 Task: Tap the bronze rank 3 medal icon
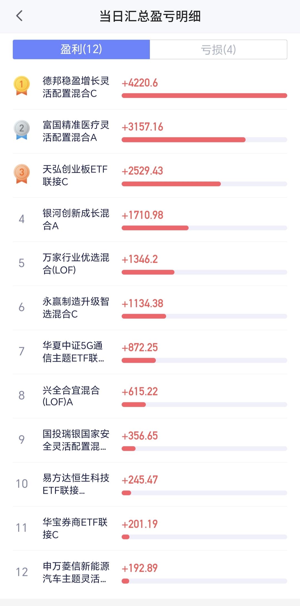[22, 174]
